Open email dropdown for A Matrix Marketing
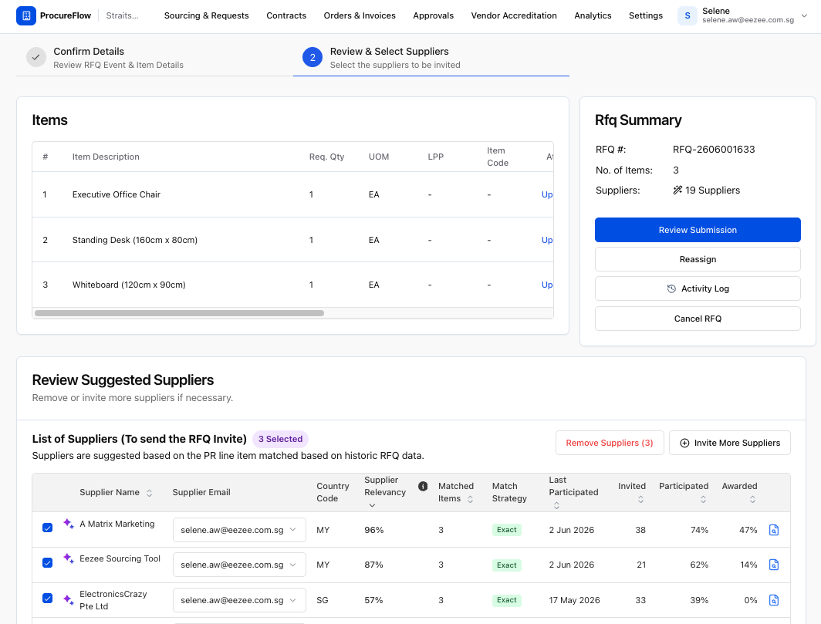 point(239,530)
